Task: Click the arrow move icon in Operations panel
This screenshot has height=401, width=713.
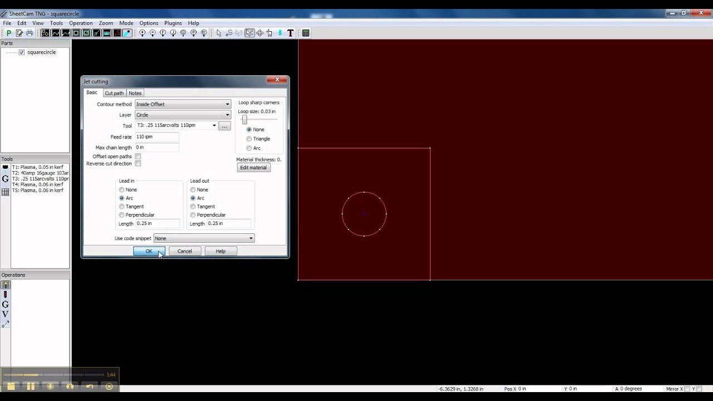Action: pyautogui.click(x=6, y=324)
